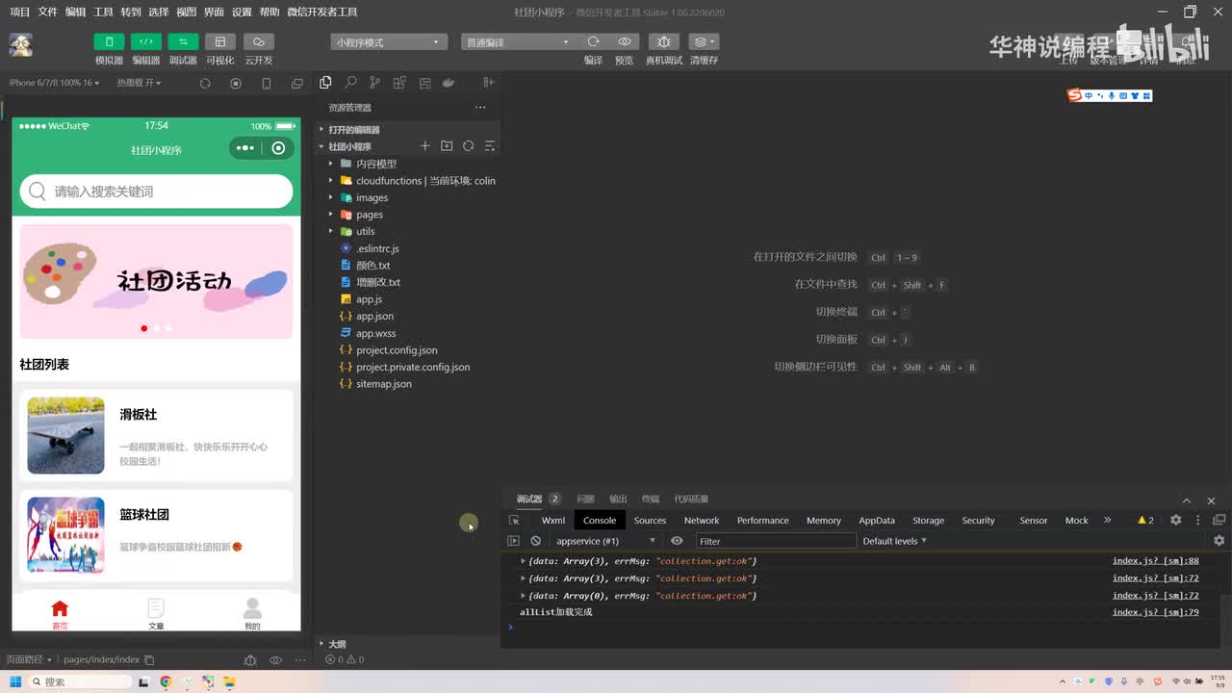
Task: Toggle the editor (编辑器) panel button
Action: point(145,41)
